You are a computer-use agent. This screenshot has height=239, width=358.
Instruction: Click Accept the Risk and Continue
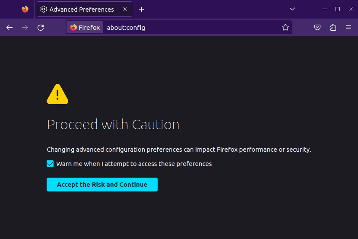102,185
